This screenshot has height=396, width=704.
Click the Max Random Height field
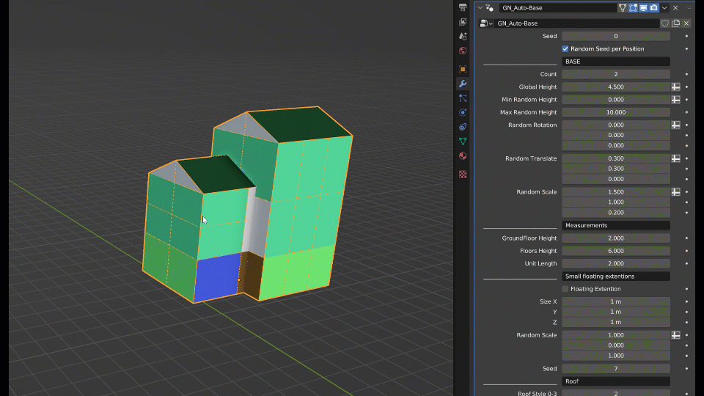coord(616,112)
